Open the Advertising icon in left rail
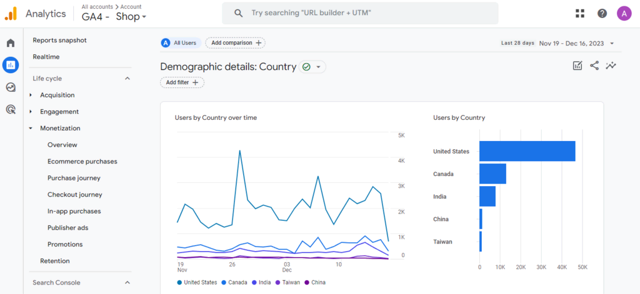The height and width of the screenshot is (294, 640). coord(11,109)
